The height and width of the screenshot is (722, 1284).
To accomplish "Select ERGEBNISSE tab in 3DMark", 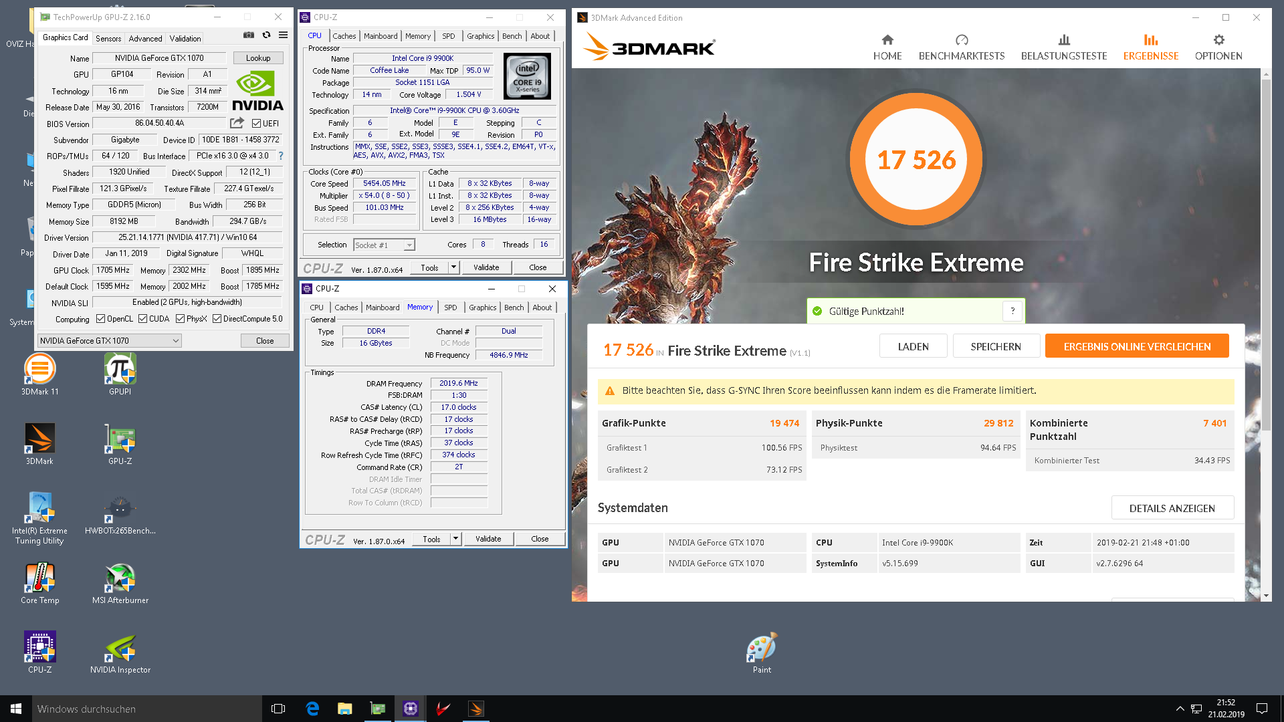I will pyautogui.click(x=1151, y=48).
